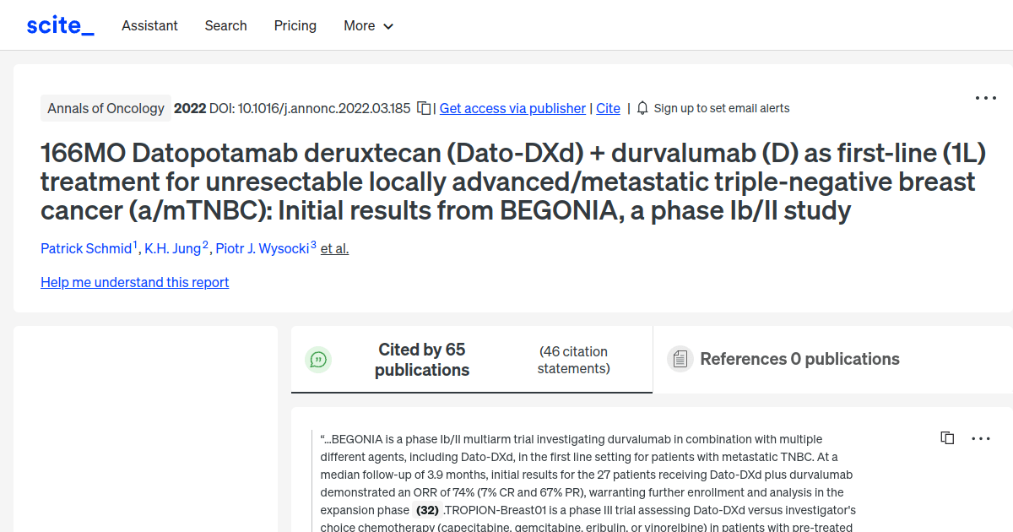Open the Assistant menu item
This screenshot has width=1013, height=532.
[149, 25]
